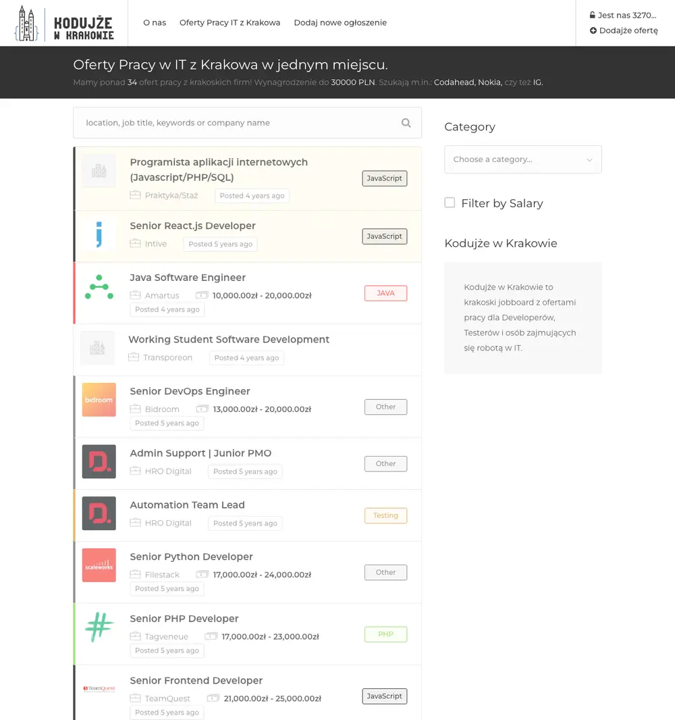Open HRO Digital logo for Automation Team Lead

click(99, 513)
